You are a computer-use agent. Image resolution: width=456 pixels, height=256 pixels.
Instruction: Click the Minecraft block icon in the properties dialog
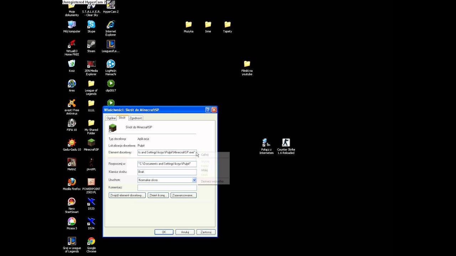(x=113, y=128)
